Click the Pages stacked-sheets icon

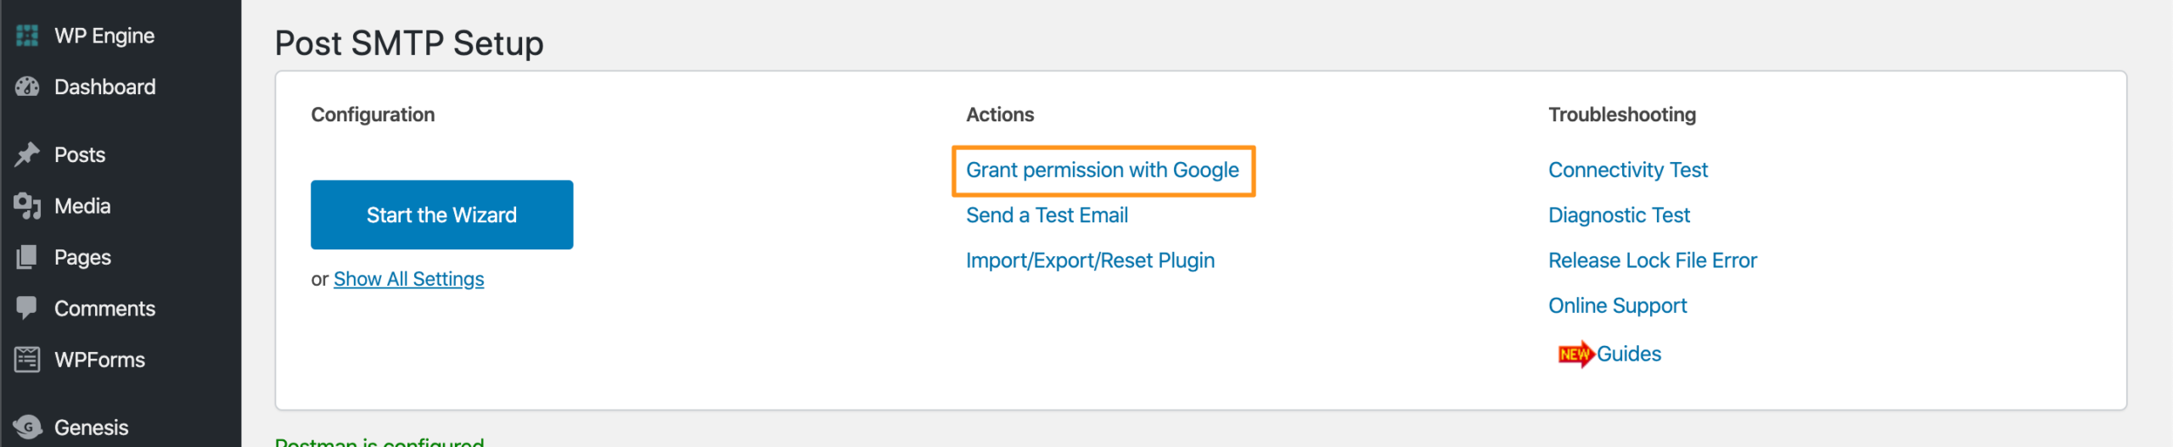pyautogui.click(x=27, y=257)
